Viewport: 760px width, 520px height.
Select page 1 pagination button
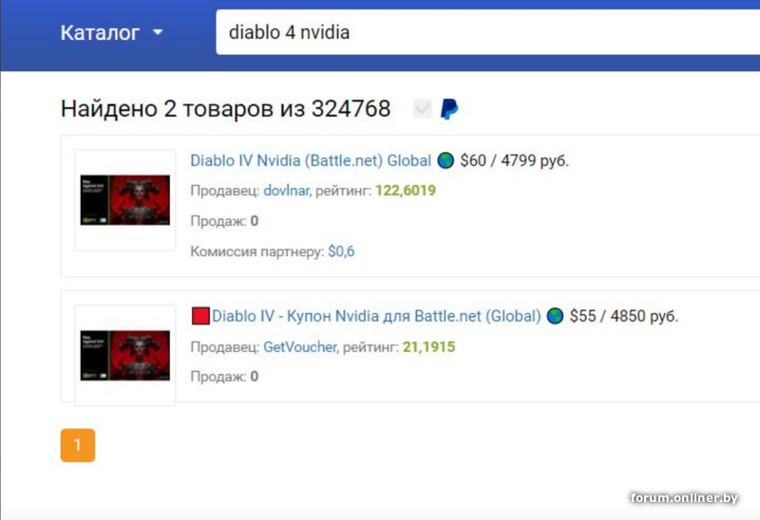pyautogui.click(x=78, y=445)
